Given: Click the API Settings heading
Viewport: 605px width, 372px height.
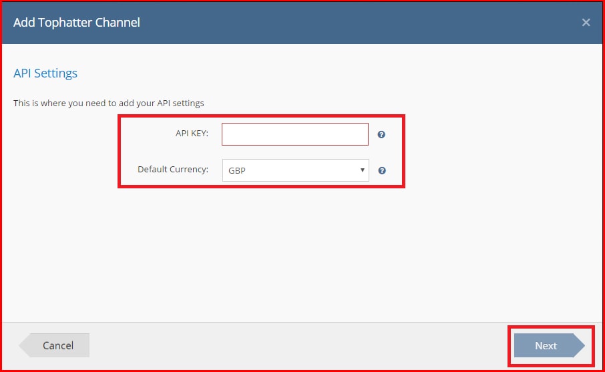Looking at the screenshot, I should click(x=45, y=73).
